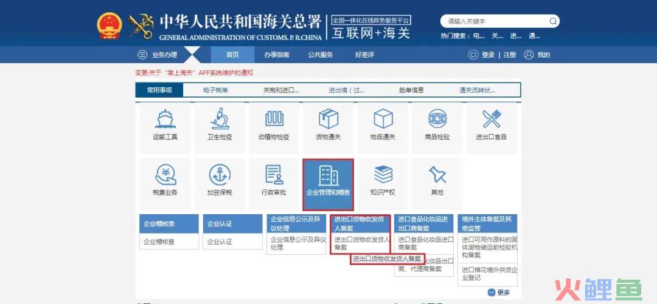
Task: Click the 更多 arrow icon
Action: (x=492, y=292)
